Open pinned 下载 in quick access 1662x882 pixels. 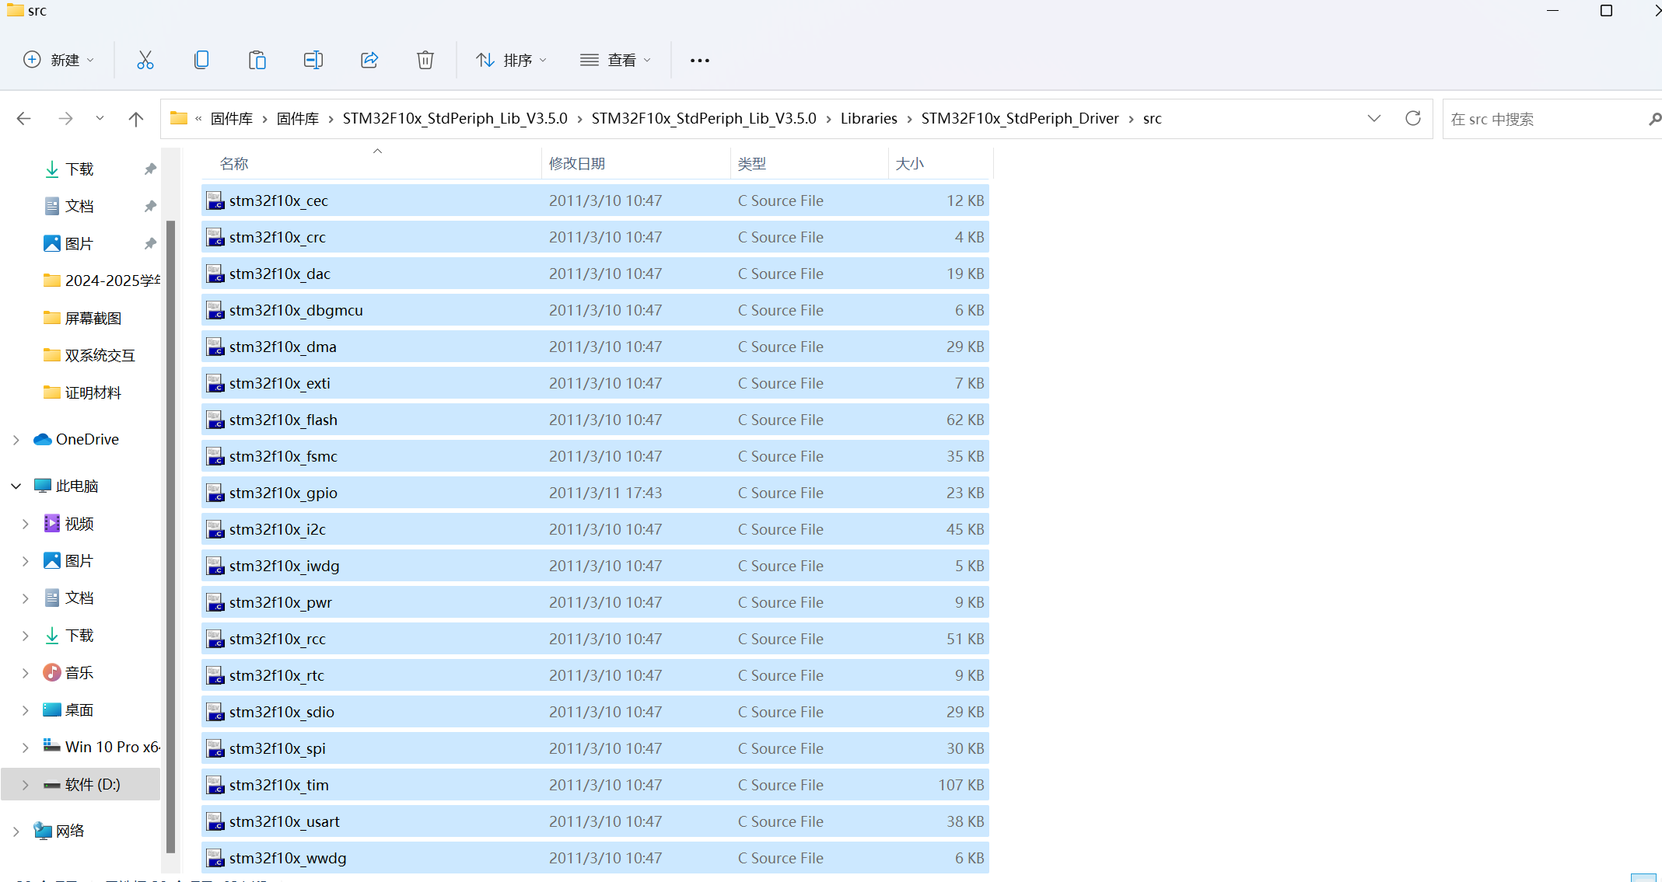click(79, 169)
